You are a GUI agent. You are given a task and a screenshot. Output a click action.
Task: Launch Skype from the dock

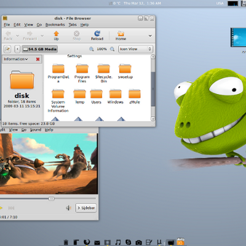(x=128, y=242)
